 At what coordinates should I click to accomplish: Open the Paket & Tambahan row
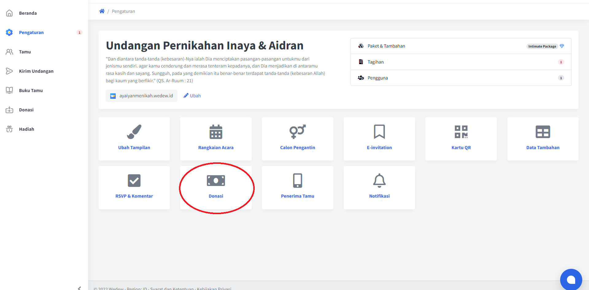click(x=461, y=46)
